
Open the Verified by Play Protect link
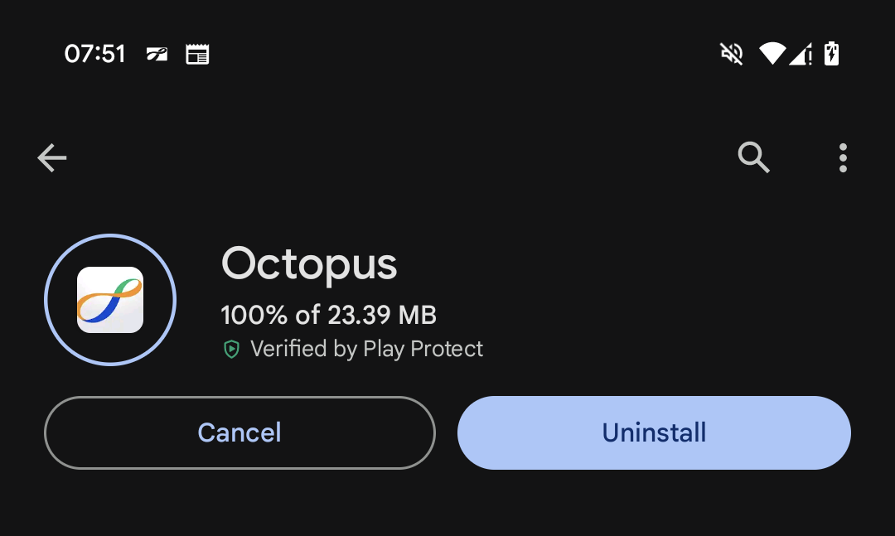(x=366, y=349)
